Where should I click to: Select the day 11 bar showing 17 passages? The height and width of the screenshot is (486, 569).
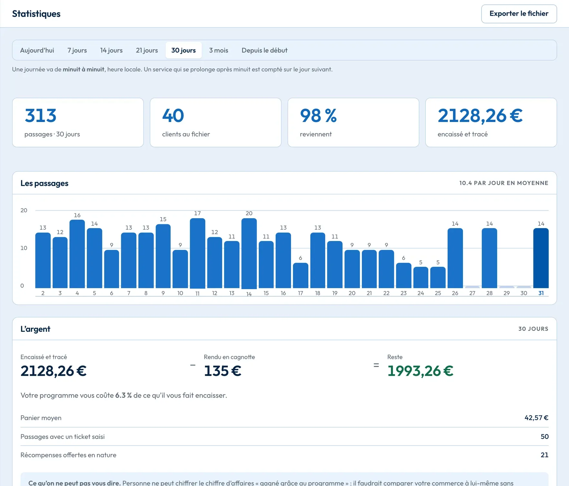pos(197,253)
